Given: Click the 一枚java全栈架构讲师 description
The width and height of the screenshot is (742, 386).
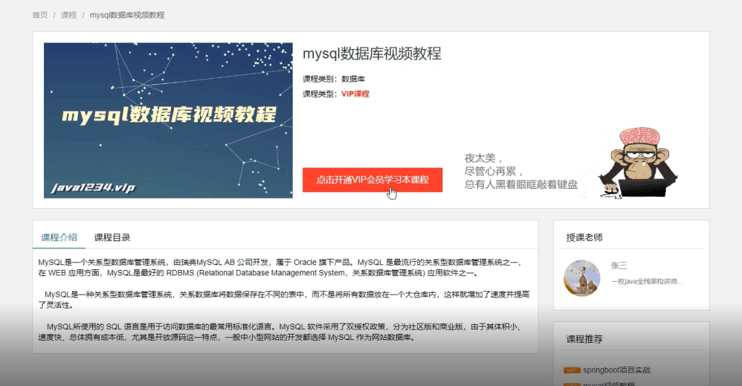Looking at the screenshot, I should [647, 282].
